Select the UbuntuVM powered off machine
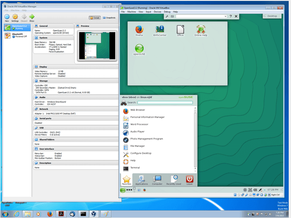Image resolution: width=291 pixels, height=218 pixels. (x=17, y=35)
